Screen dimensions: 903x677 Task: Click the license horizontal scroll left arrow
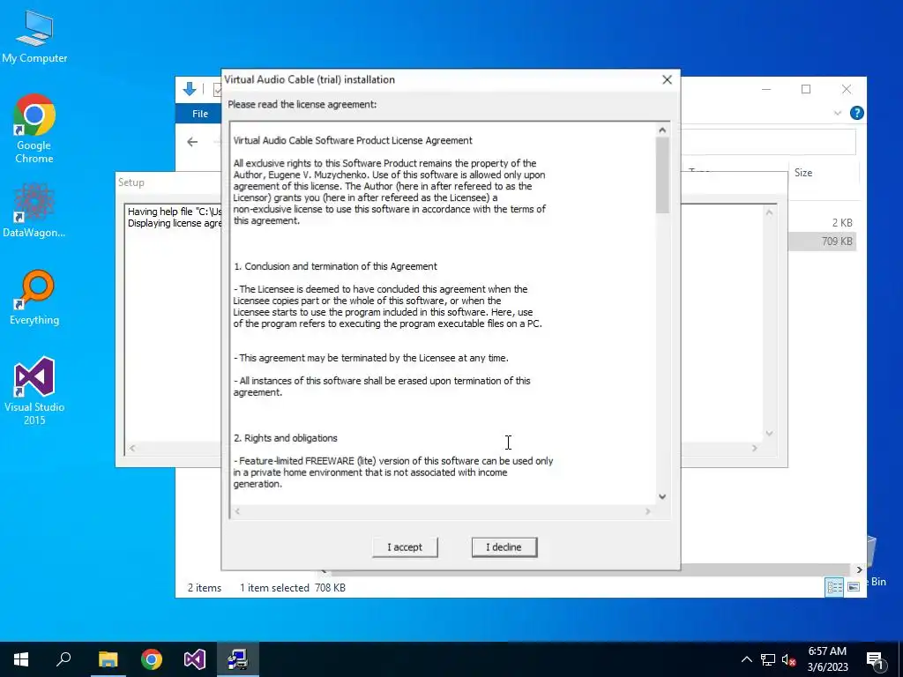pyautogui.click(x=237, y=511)
